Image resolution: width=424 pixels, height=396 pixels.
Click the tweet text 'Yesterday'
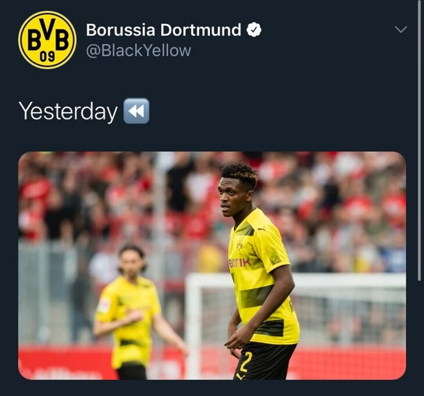(68, 111)
